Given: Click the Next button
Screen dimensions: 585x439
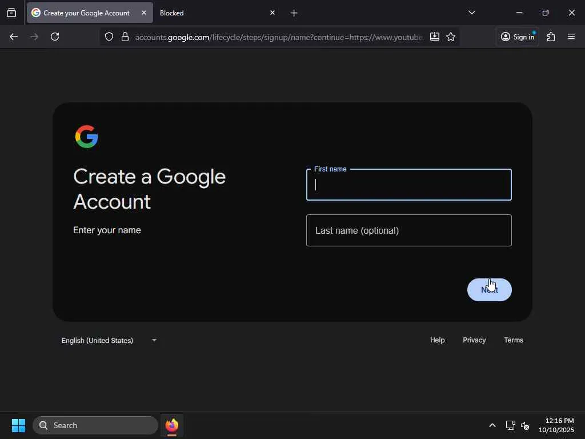Looking at the screenshot, I should 490,290.
